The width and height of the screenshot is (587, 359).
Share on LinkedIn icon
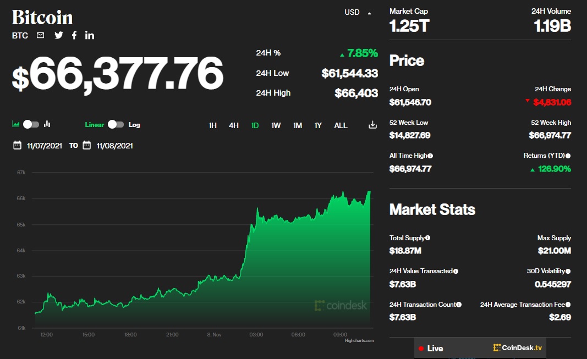click(x=90, y=35)
